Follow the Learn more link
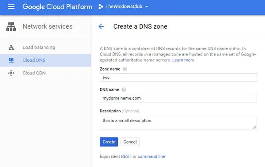The height and width of the screenshot is (167, 265). click(183, 60)
